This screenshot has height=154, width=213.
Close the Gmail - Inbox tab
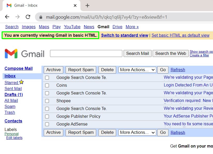click(x=75, y=5)
